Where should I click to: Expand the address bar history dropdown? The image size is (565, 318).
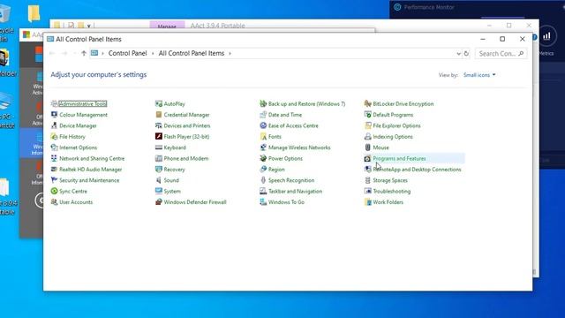pos(458,54)
